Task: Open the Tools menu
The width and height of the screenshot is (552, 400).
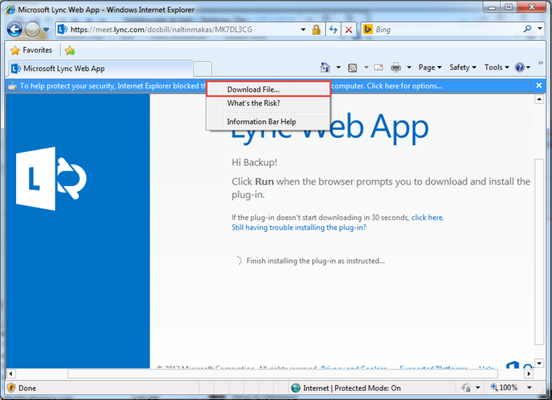Action: 496,67
